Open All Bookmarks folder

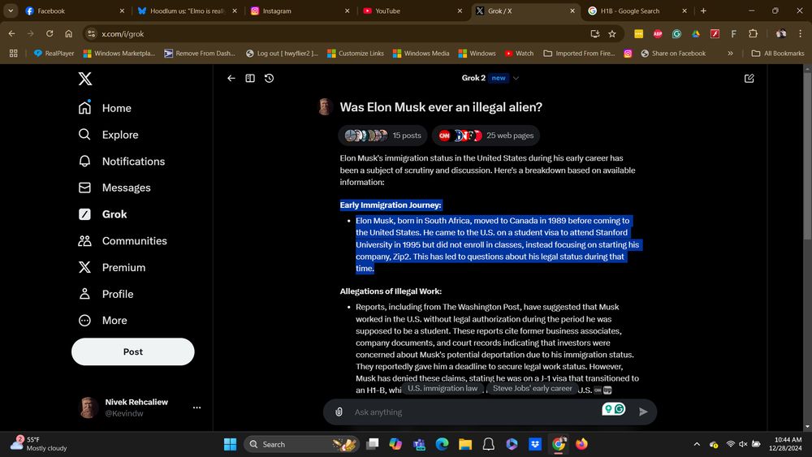(x=778, y=54)
